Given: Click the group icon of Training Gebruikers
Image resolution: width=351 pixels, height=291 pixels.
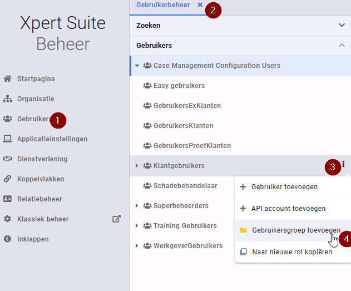Looking at the screenshot, I should pyautogui.click(x=147, y=226).
